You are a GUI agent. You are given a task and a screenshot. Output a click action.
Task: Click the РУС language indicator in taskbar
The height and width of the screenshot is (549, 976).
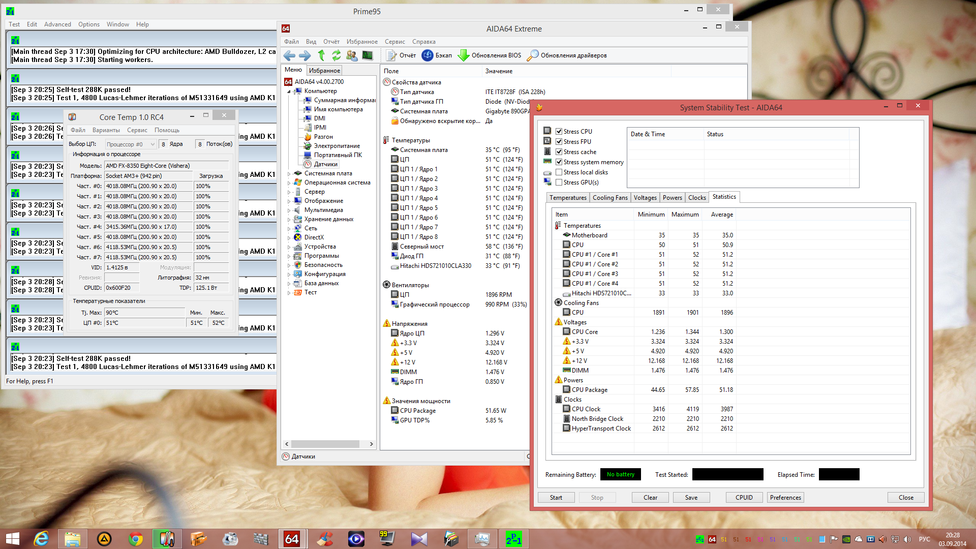pos(924,539)
